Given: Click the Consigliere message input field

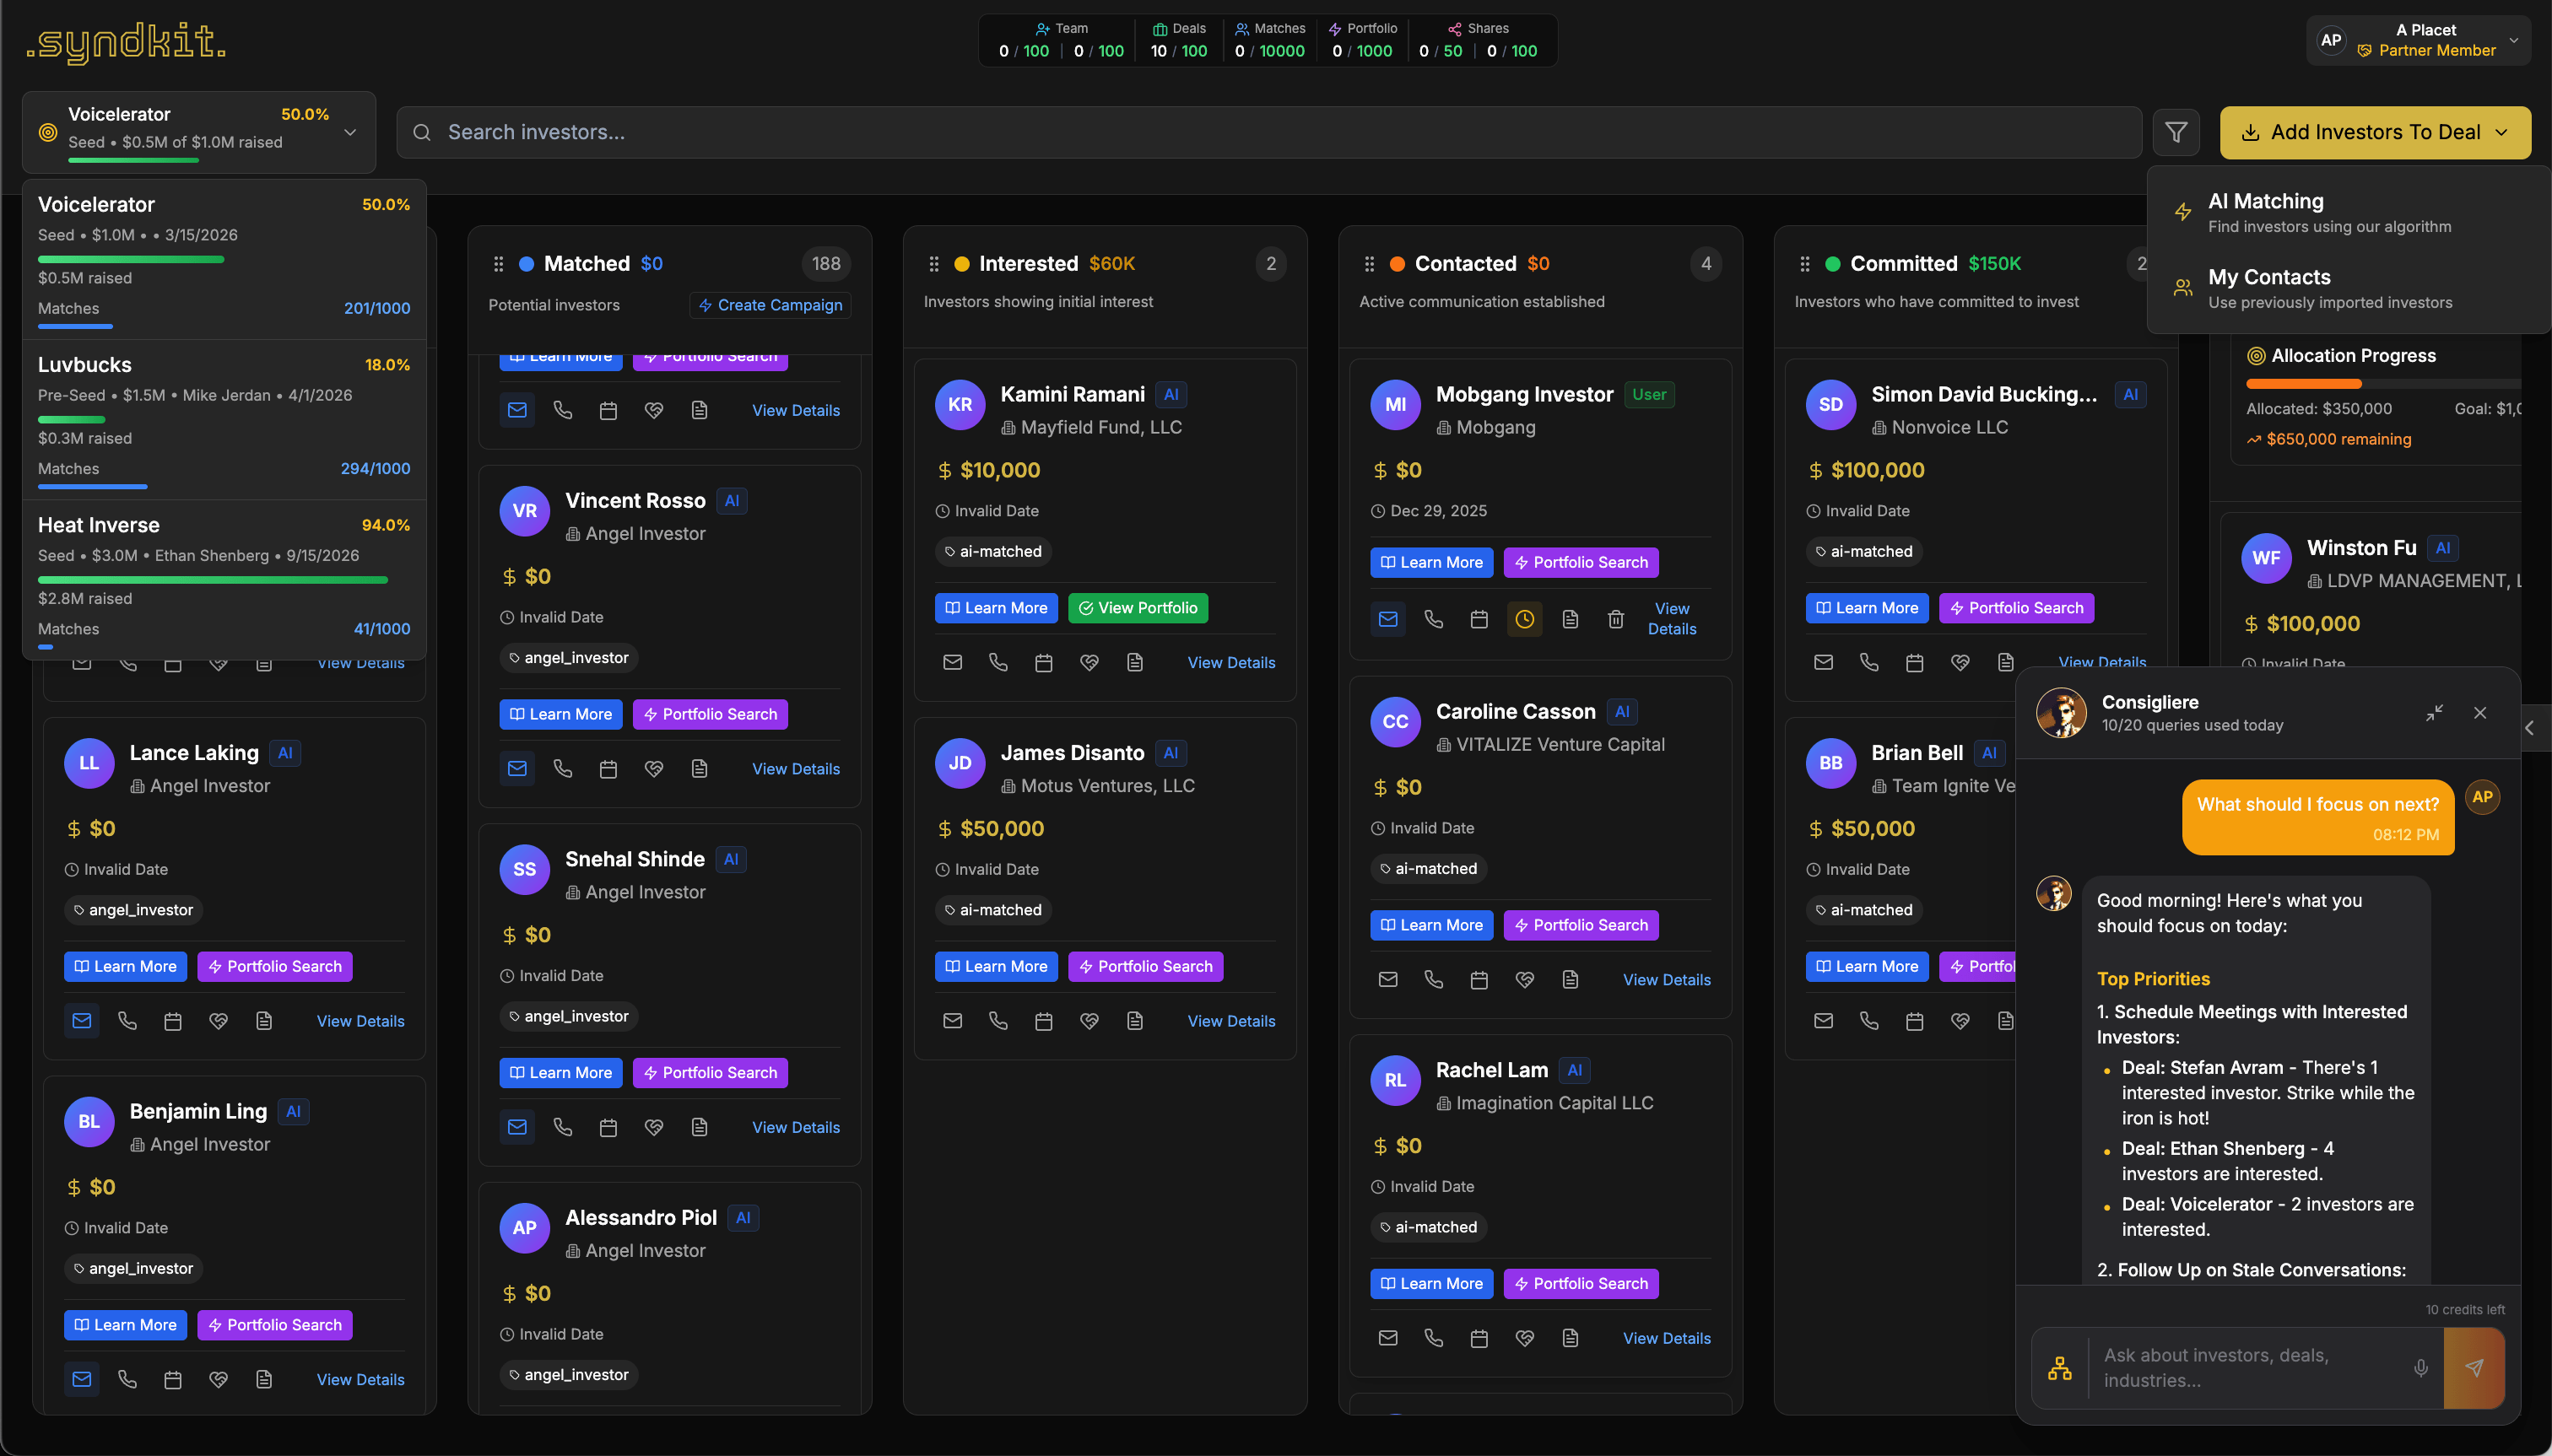Looking at the screenshot, I should (2247, 1367).
